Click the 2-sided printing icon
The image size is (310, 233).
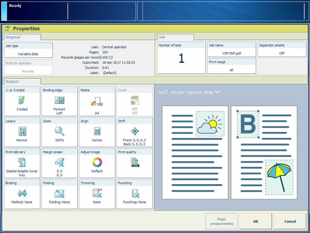pos(22,100)
